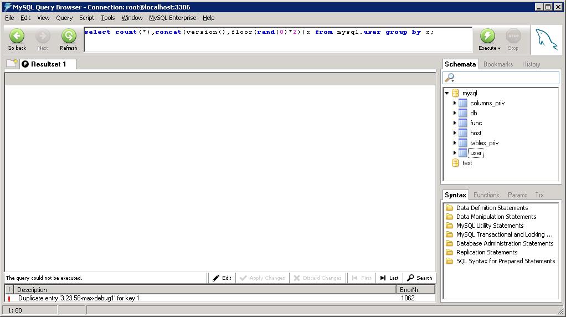566x317 pixels.
Task: Click the Apply Changes button
Action: point(263,278)
